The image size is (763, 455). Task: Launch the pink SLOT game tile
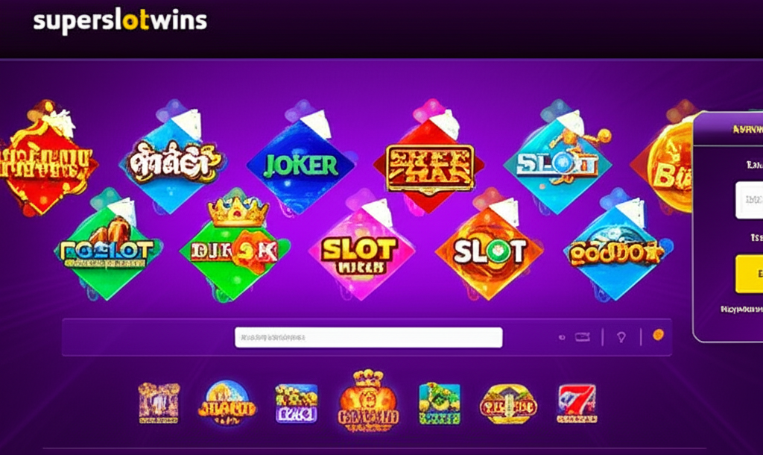point(361,252)
